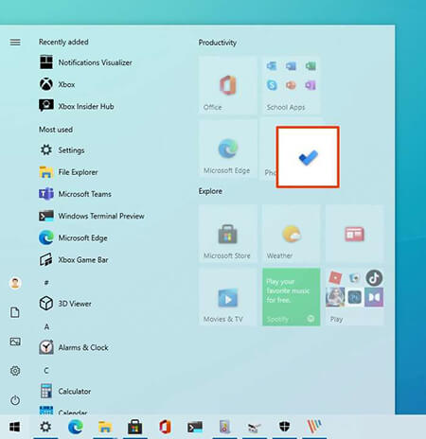This screenshot has width=426, height=439.
Task: Launch Xbox Game Bar
Action: (x=74, y=259)
